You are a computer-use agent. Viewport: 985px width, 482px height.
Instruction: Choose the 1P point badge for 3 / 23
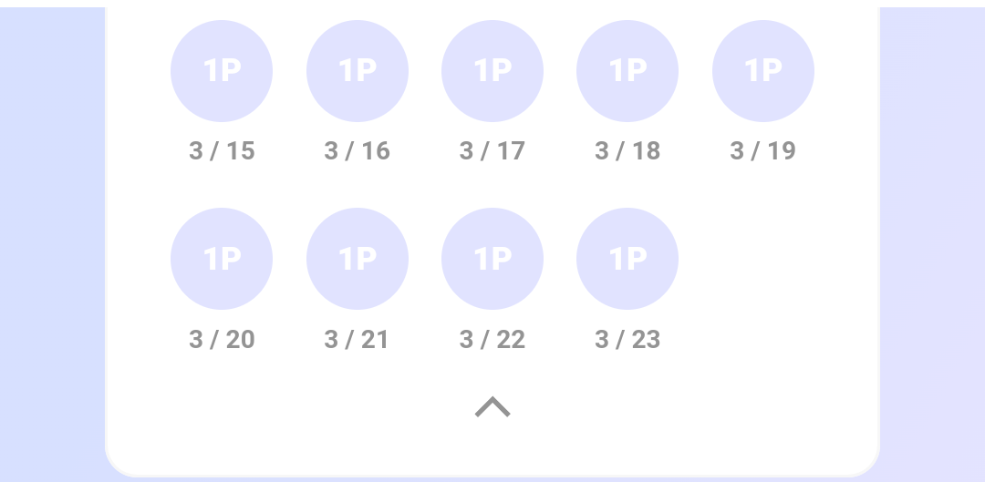[627, 259]
